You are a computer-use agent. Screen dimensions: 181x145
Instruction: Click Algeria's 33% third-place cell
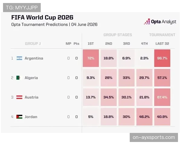pos(126,78)
